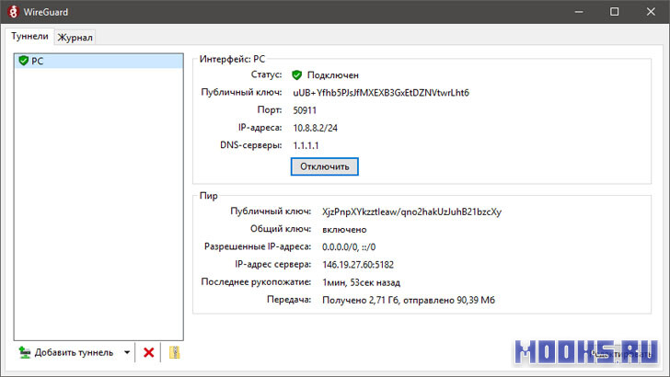Select the peer public key XjzPnpXYkzztIeaw/qno2hakUzJuhB21bzcXy
670x377 pixels.
[x=411, y=211]
